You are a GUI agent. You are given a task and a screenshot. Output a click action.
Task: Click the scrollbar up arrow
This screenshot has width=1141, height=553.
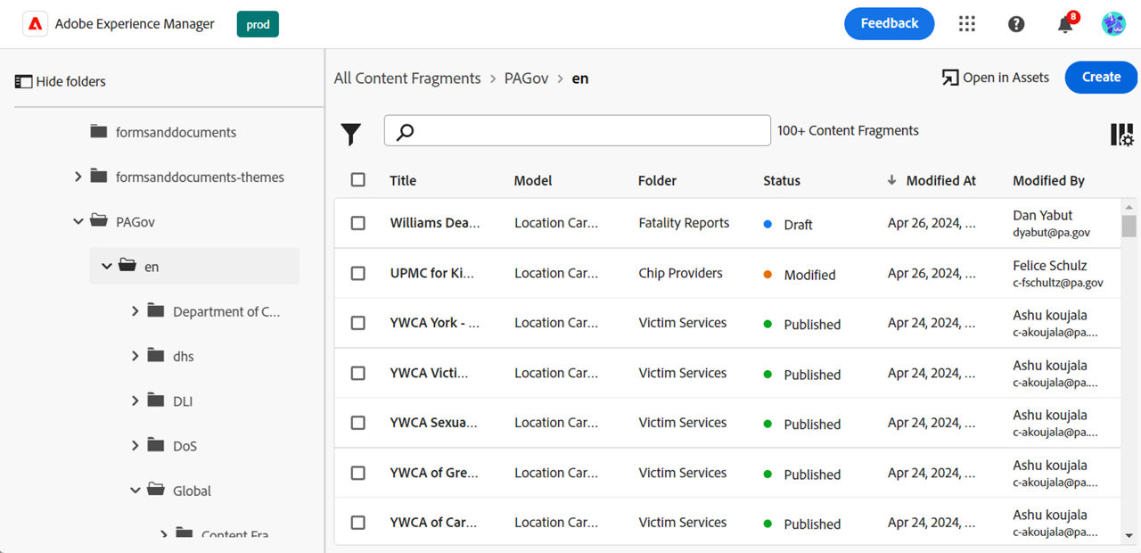click(x=1129, y=206)
